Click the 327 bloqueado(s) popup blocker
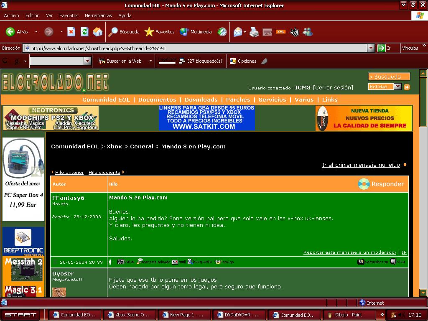The width and height of the screenshot is (428, 321). (x=201, y=61)
